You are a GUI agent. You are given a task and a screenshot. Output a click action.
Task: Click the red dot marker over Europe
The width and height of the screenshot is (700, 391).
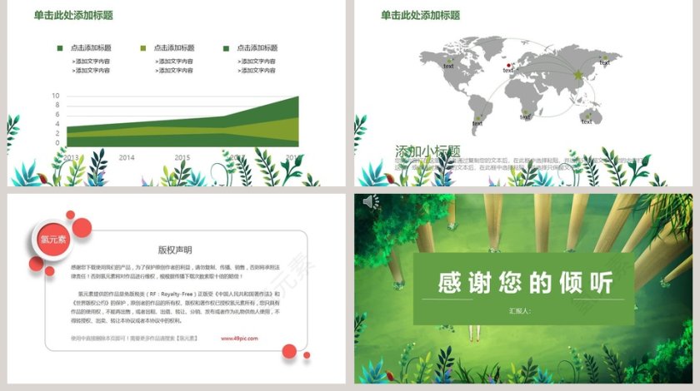point(508,65)
